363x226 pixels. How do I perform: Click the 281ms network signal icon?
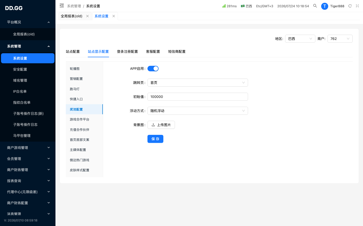(x=224, y=6)
